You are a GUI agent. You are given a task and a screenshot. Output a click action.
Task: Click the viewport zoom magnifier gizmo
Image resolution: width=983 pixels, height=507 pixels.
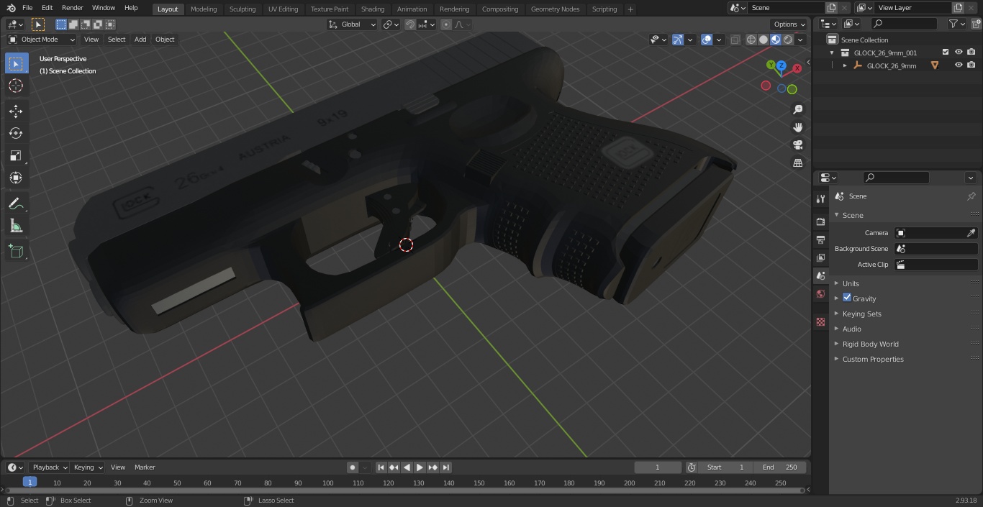coord(797,109)
